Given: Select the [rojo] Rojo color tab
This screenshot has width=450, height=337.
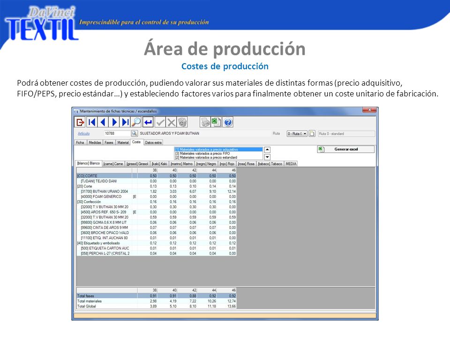Looking at the screenshot, I should [227, 164].
